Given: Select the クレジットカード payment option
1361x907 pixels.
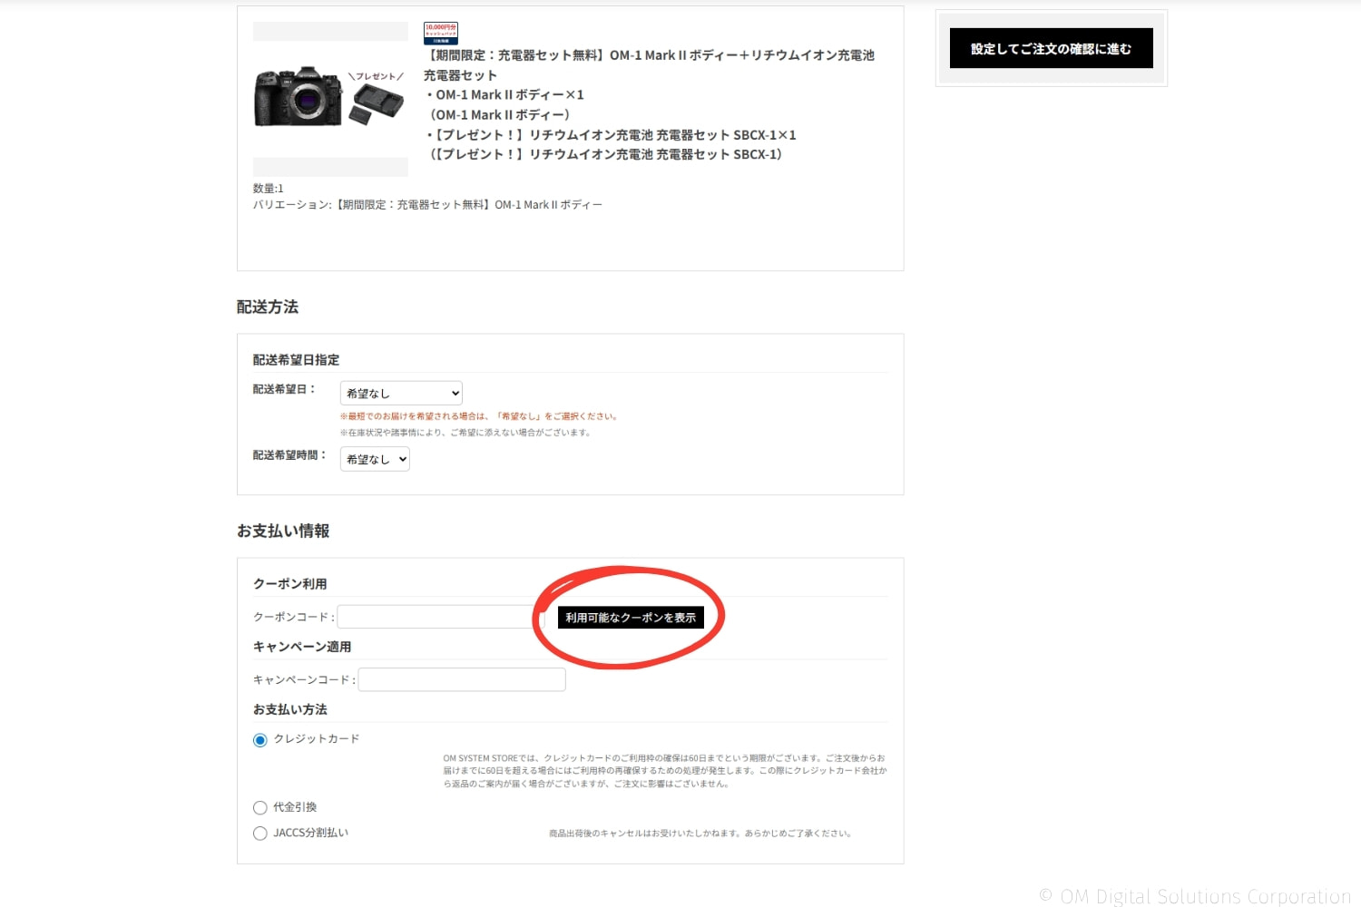Looking at the screenshot, I should click(x=260, y=740).
